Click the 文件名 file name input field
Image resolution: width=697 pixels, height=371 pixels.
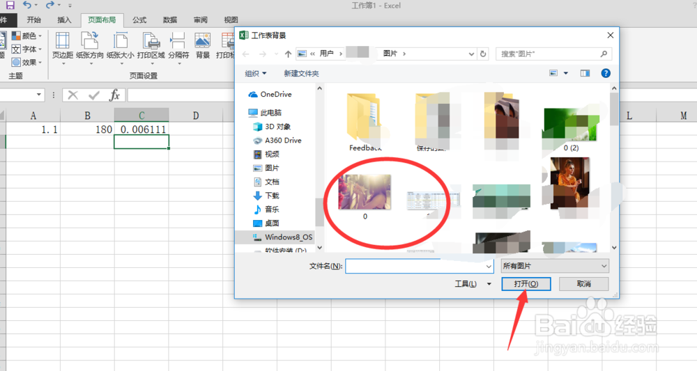[419, 267]
